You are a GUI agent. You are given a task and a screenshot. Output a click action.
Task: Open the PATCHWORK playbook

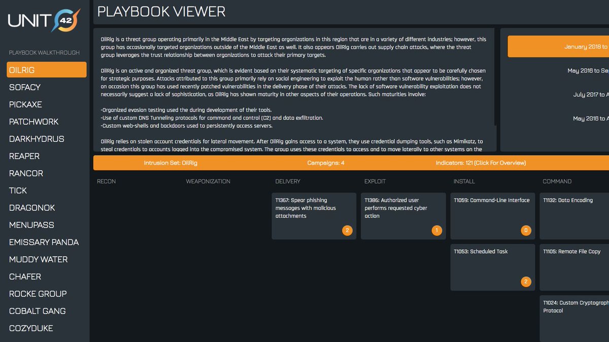[34, 122]
